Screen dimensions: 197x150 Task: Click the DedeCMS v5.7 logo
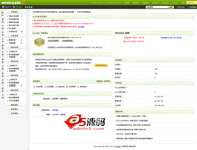[x=13, y=2]
